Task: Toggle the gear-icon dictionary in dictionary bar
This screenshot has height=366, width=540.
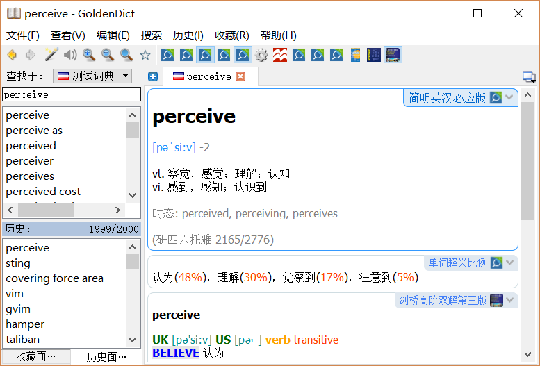Action: click(x=261, y=55)
